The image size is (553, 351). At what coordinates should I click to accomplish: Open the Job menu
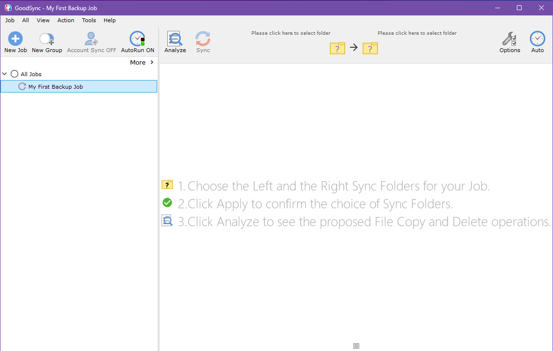[10, 20]
